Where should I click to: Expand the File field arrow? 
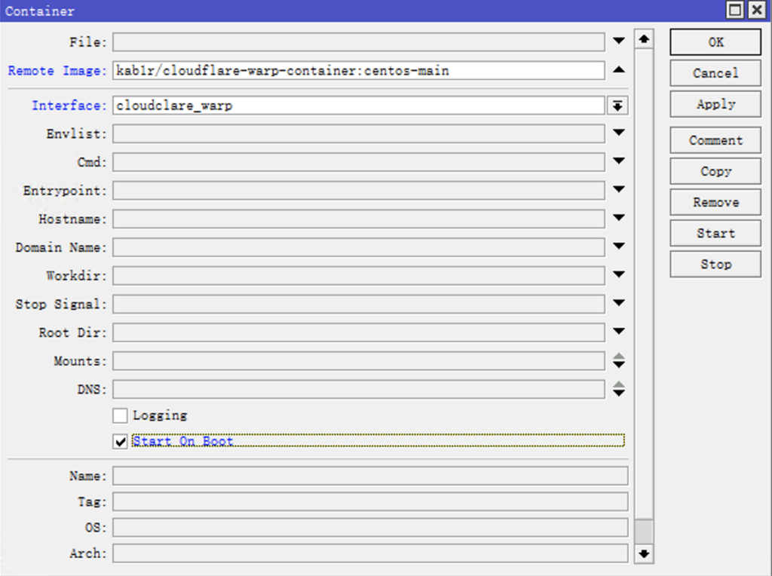coord(618,41)
